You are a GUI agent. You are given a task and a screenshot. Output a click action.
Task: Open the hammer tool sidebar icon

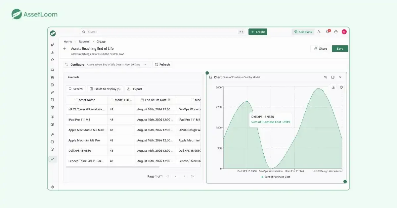[x=52, y=134]
